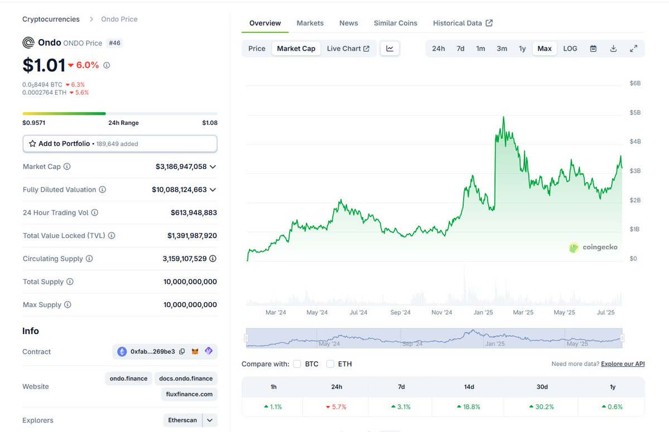
Task: Copy the contract address 0xfab...269be3
Action: tap(182, 352)
